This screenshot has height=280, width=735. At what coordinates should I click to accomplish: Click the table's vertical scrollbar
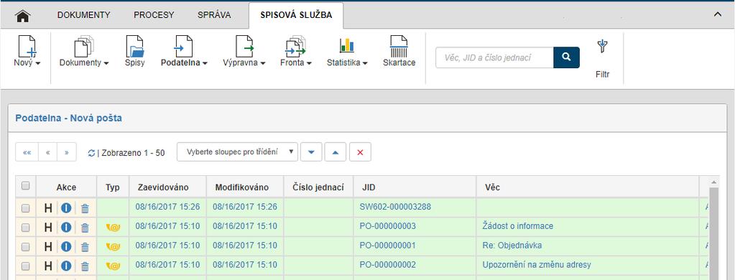tap(714, 233)
